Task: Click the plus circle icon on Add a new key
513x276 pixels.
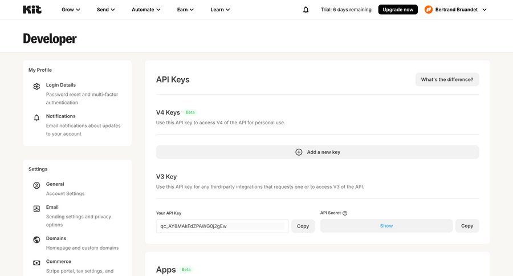Action: [299, 152]
